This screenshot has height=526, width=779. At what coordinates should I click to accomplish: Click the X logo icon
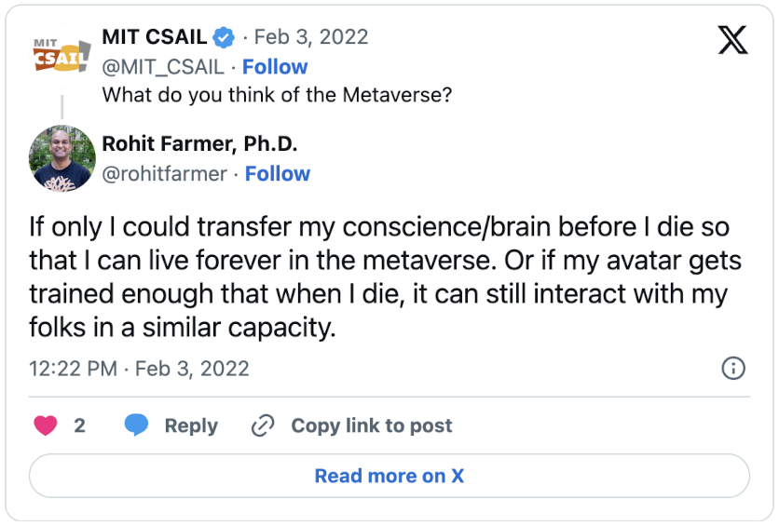[x=732, y=39]
